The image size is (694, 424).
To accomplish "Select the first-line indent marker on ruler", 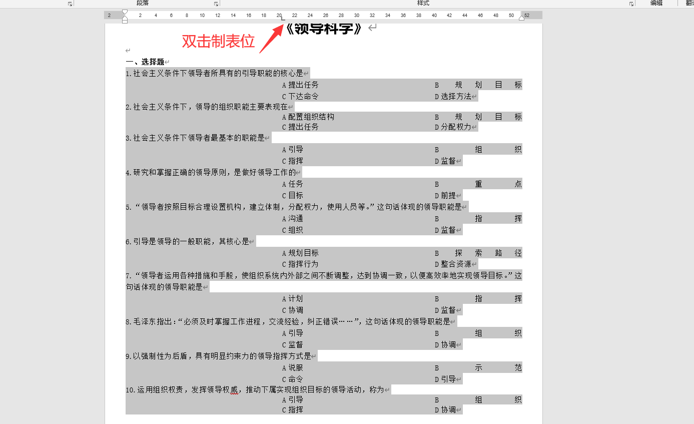I will click(x=125, y=13).
